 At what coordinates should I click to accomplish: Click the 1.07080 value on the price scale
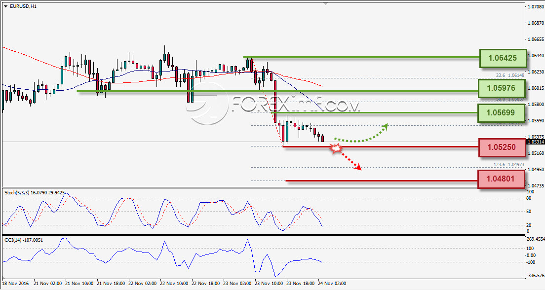[536, 6]
